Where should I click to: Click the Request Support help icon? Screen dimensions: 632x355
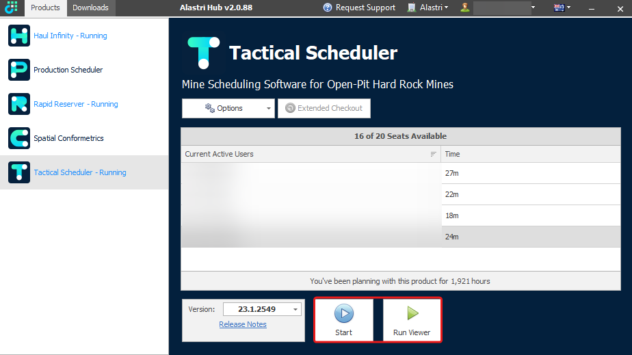click(x=328, y=8)
